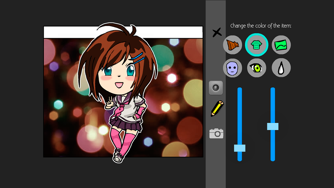Image resolution: width=334 pixels, height=188 pixels.
Task: Click the blue hair clips on the character
Action: pos(138,58)
